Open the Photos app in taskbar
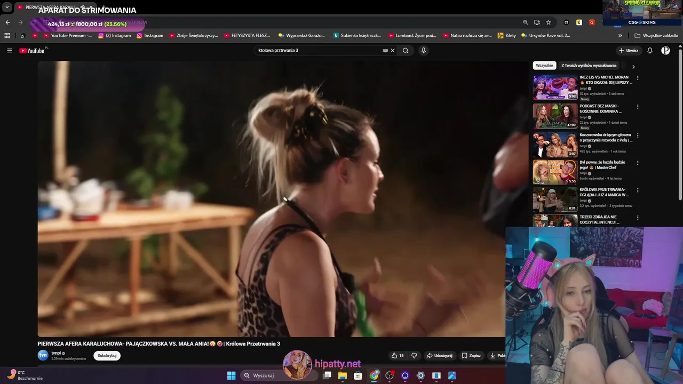The image size is (683, 384). click(x=452, y=375)
